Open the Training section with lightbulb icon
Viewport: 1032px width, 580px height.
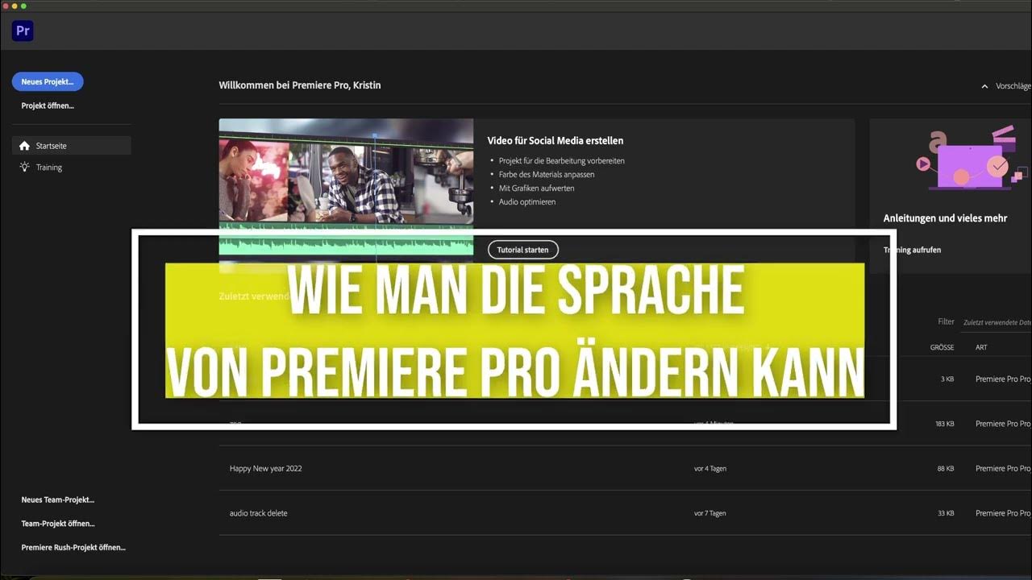(41, 168)
